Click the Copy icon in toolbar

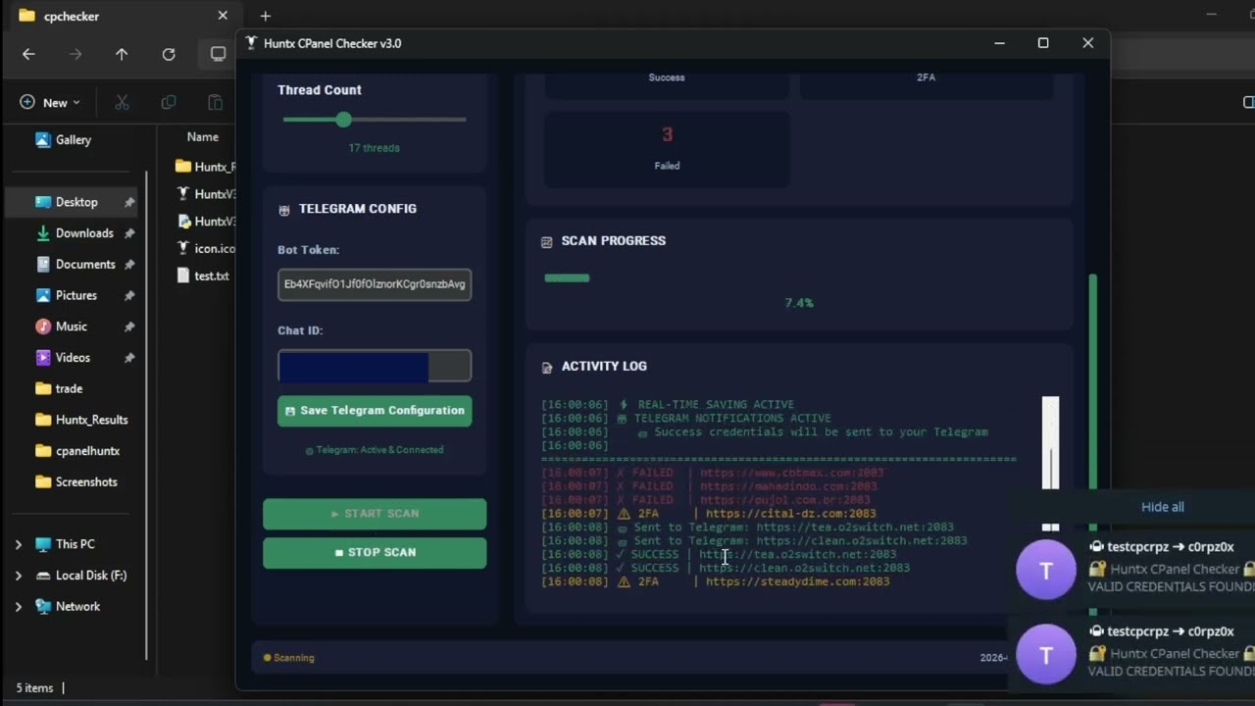(x=169, y=102)
